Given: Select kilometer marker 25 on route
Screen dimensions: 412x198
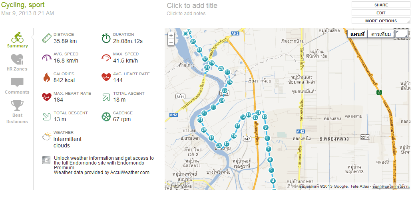Looking at the screenshot, I should coord(225,90).
